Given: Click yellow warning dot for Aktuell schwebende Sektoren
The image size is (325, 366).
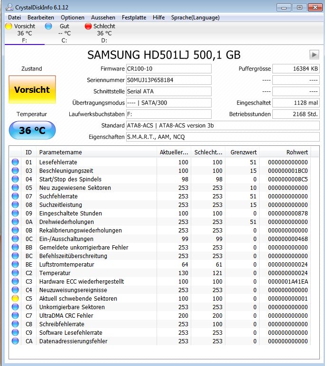Looking at the screenshot, I should click(15, 298).
